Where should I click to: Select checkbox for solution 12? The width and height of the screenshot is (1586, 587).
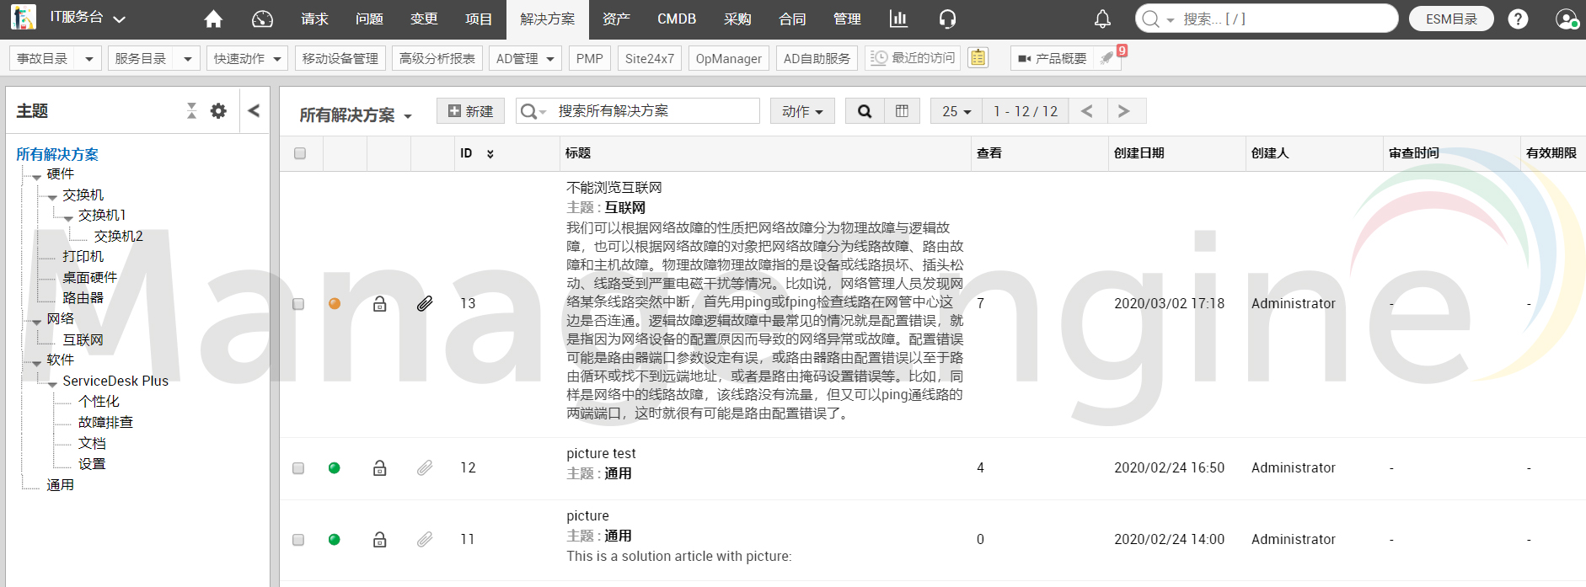click(298, 467)
